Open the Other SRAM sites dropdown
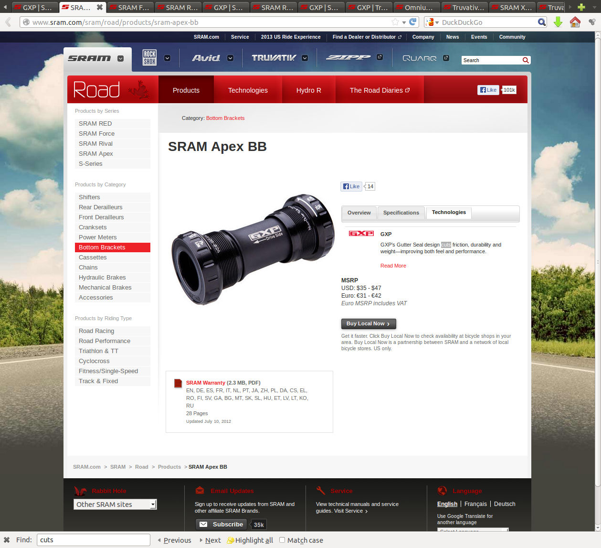Viewport: 601px width, 548px height. coord(115,505)
